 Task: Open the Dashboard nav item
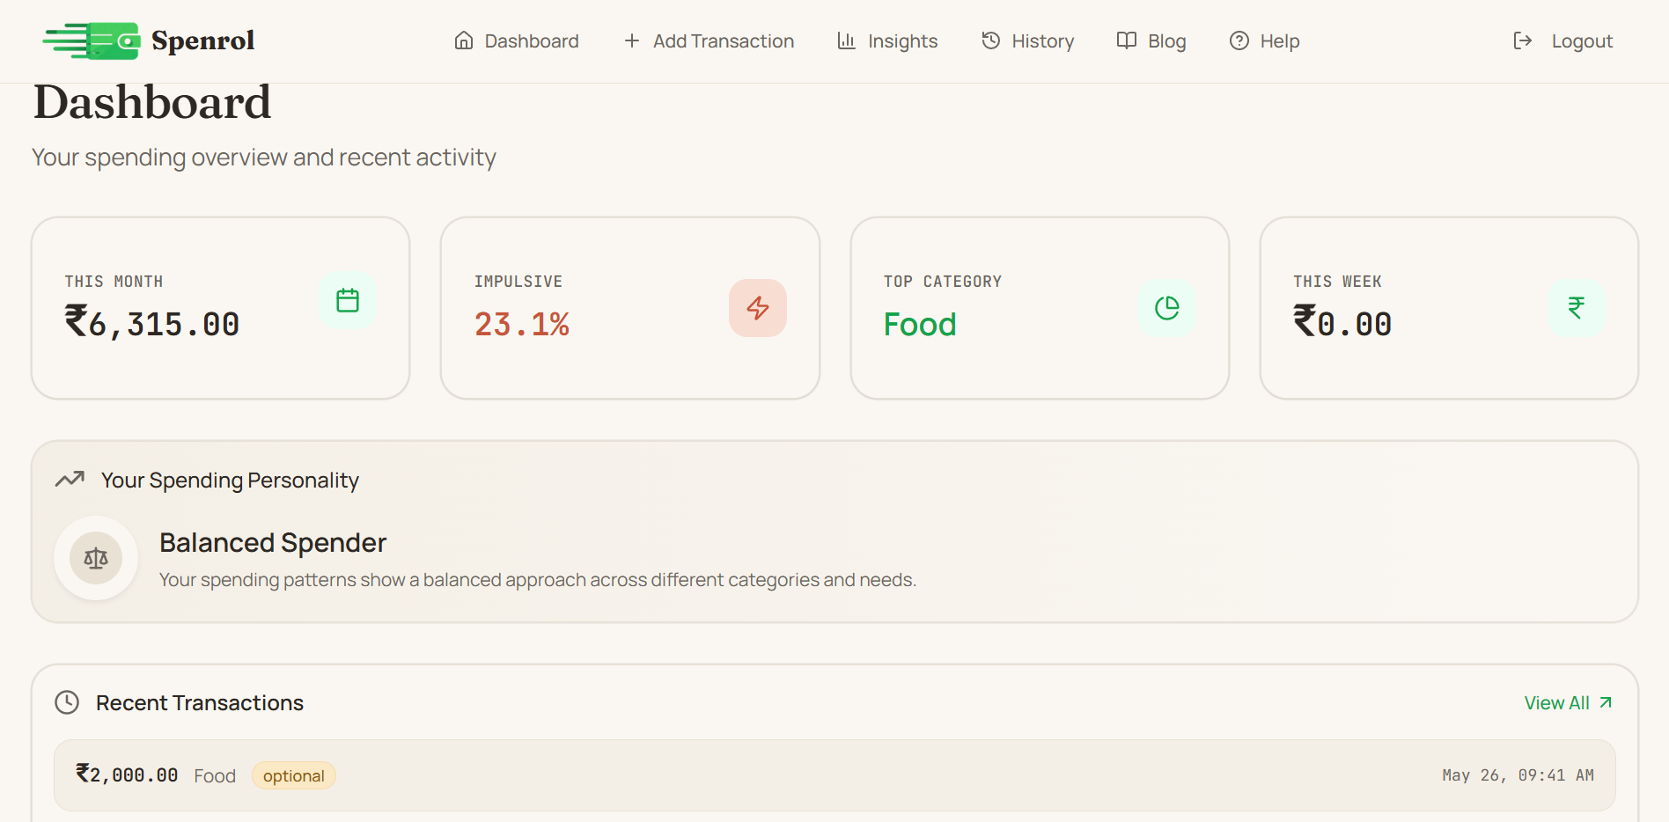pyautogui.click(x=517, y=41)
